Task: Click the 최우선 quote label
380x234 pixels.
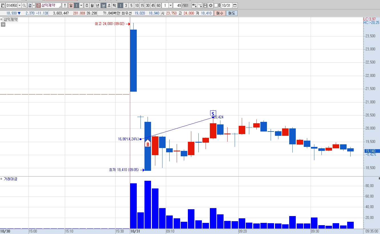Action: pos(127,13)
